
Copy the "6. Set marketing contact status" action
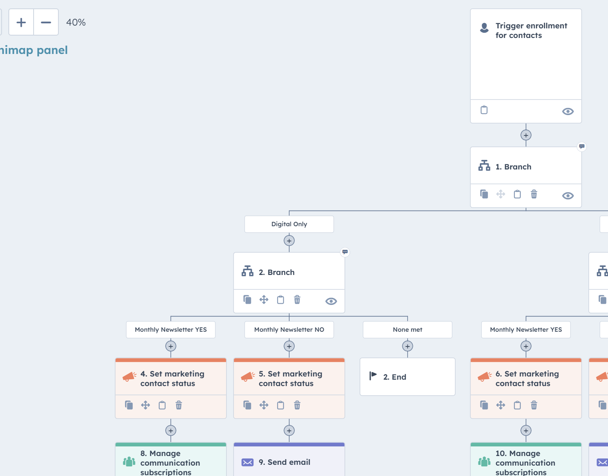[x=484, y=405]
